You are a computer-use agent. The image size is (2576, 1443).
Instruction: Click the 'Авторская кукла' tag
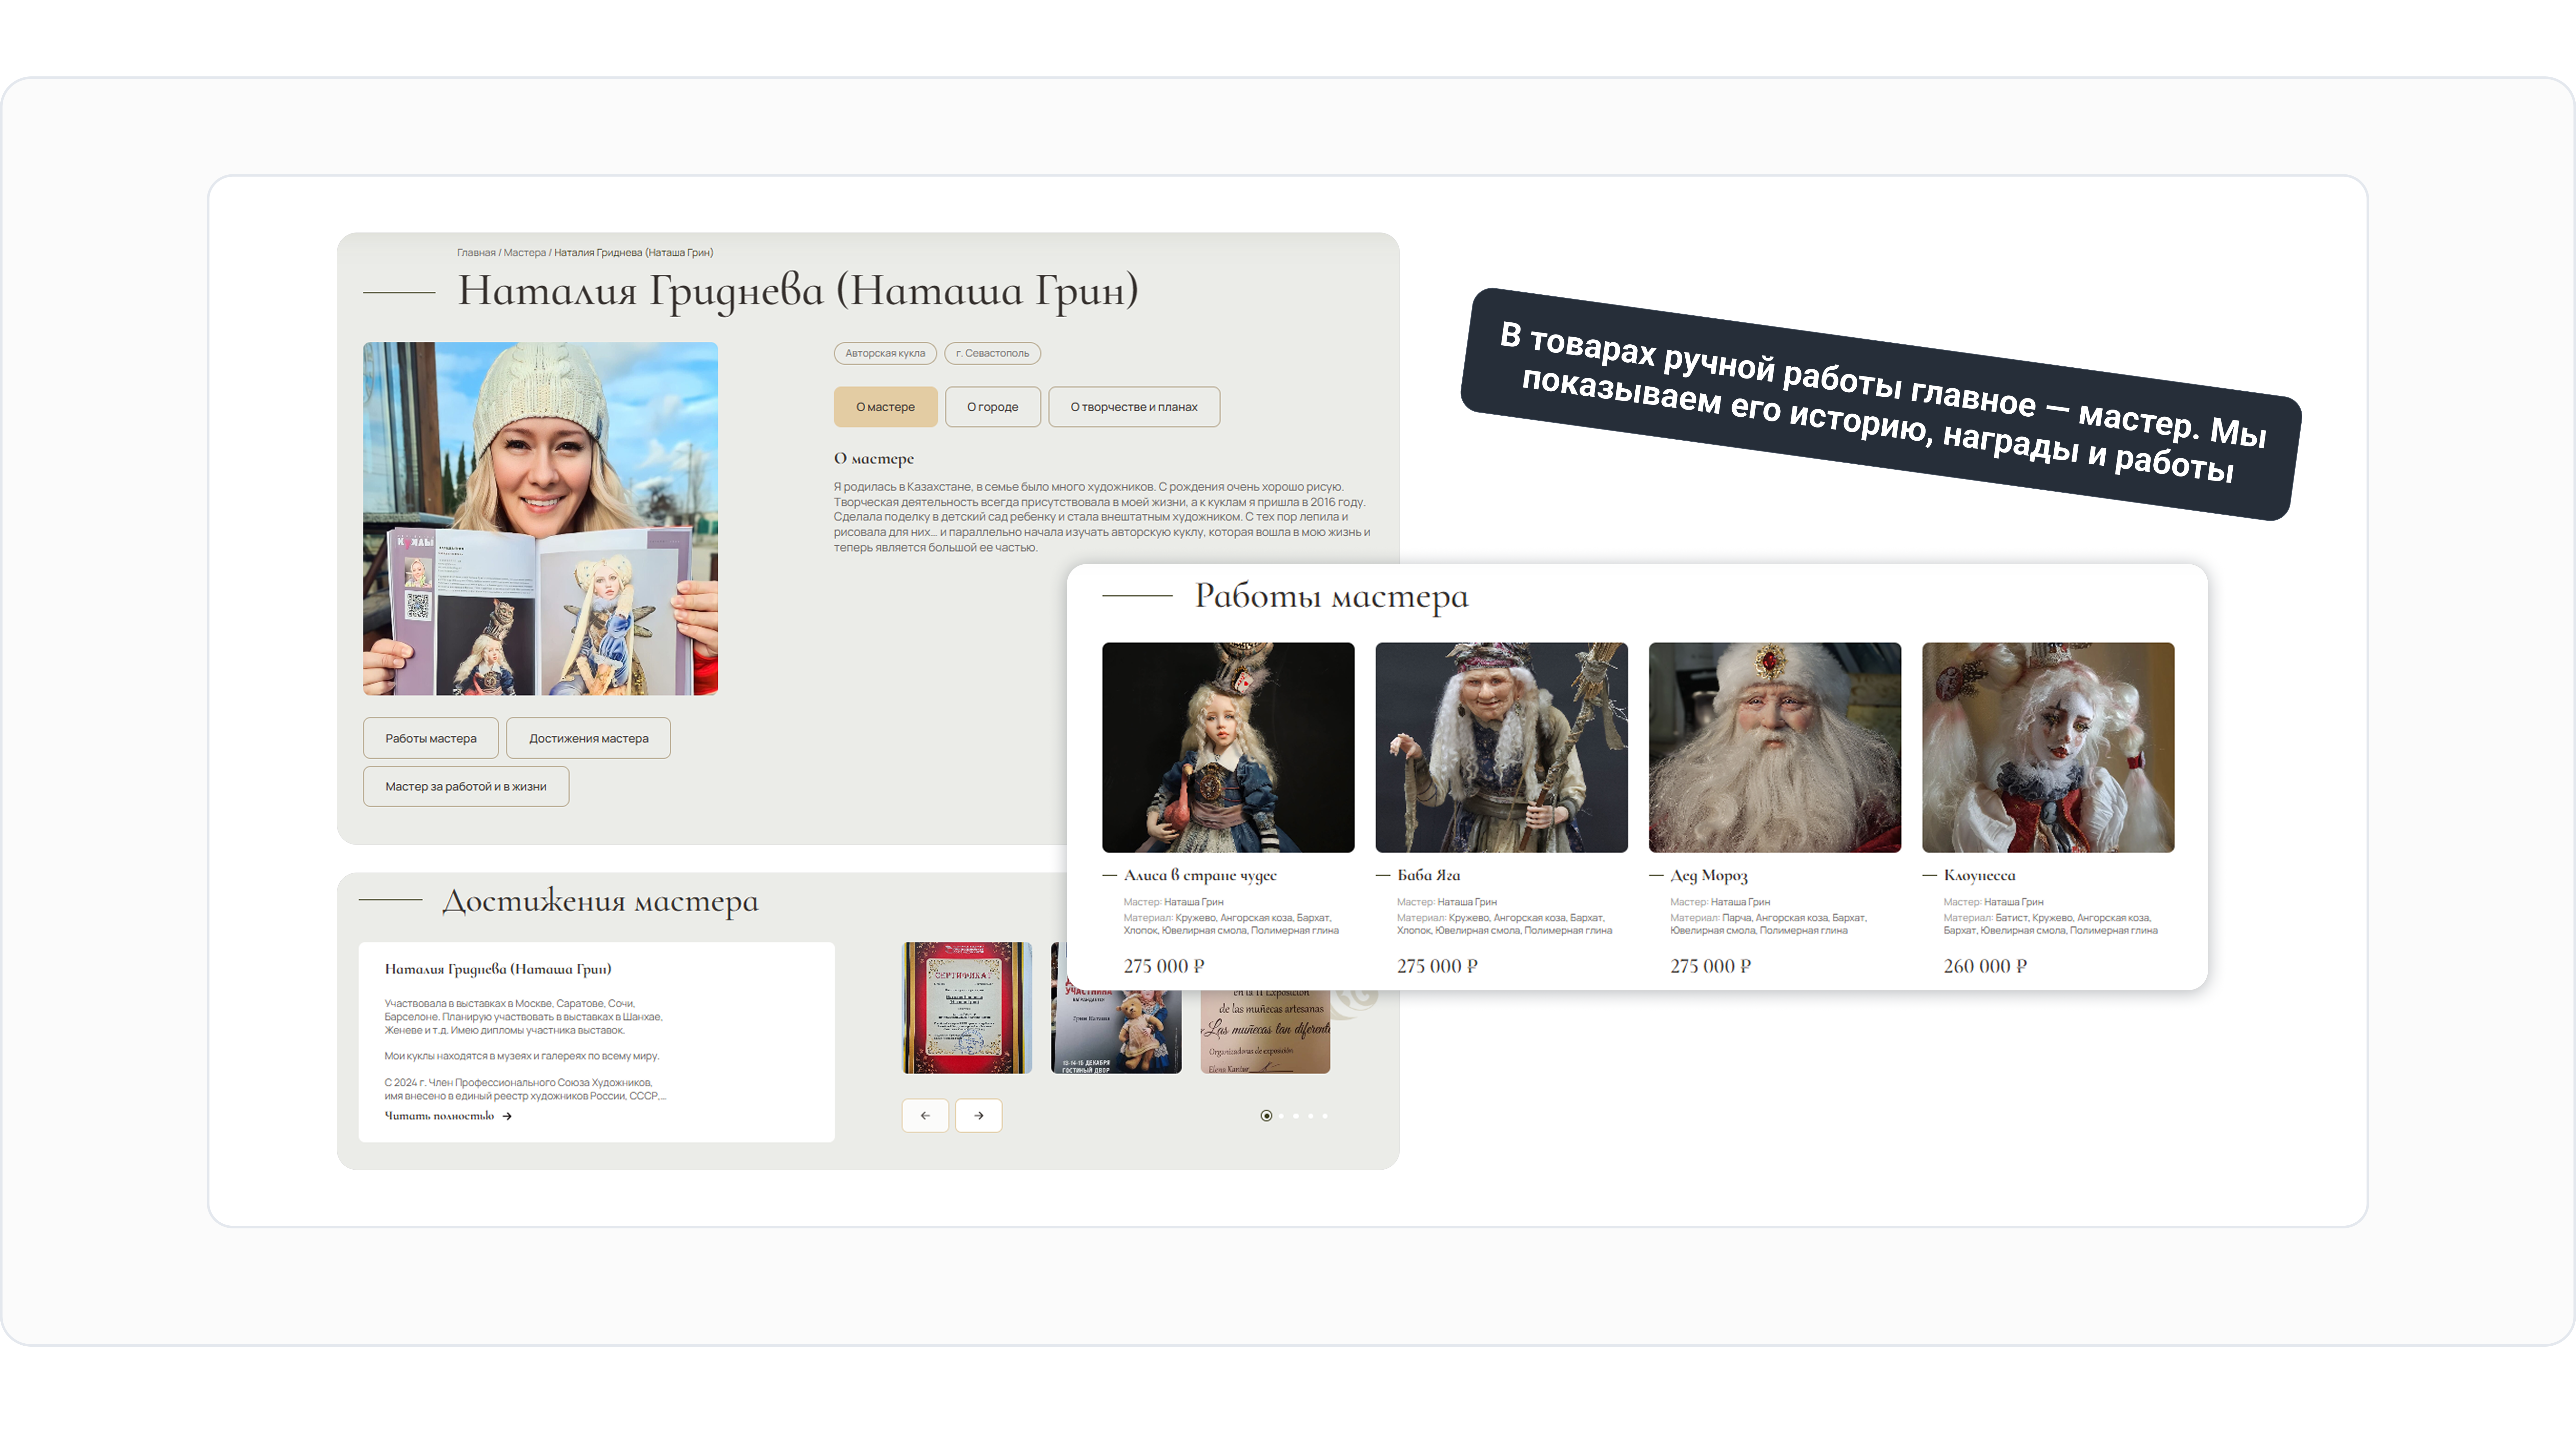click(885, 353)
